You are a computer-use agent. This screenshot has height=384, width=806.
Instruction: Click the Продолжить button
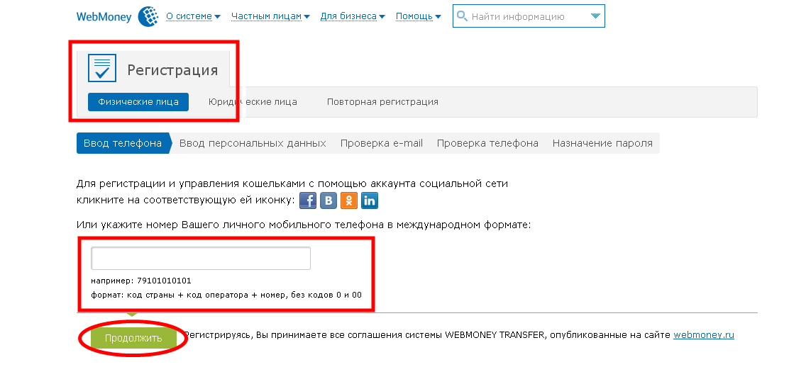point(133,339)
